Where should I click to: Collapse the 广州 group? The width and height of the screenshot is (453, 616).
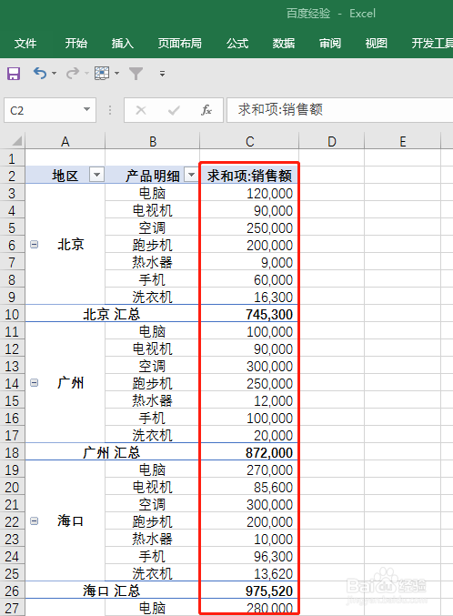coord(35,383)
